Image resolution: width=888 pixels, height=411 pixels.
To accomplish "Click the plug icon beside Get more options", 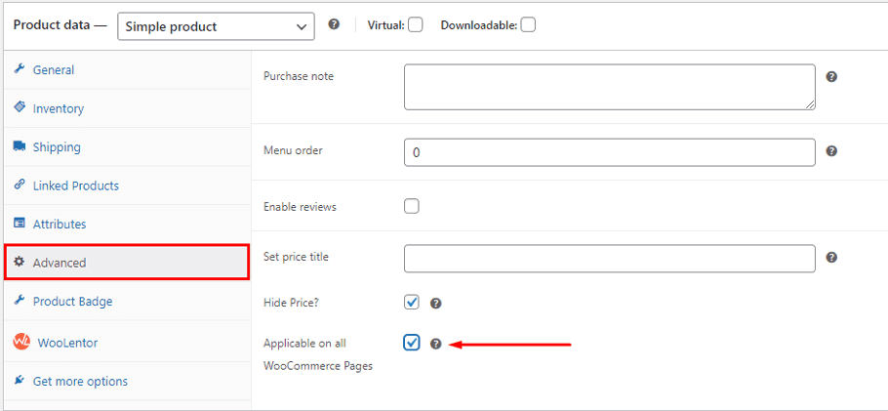I will 20,380.
